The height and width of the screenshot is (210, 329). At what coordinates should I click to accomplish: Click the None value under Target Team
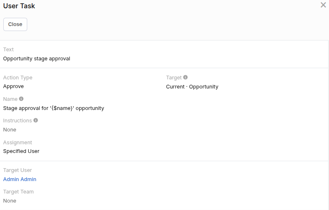pyautogui.click(x=10, y=201)
